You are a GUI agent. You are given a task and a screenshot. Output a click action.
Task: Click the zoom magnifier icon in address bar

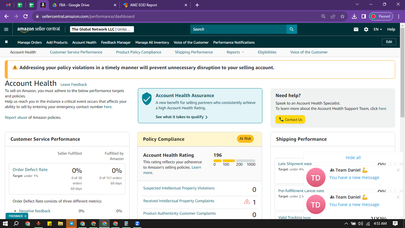323,16
